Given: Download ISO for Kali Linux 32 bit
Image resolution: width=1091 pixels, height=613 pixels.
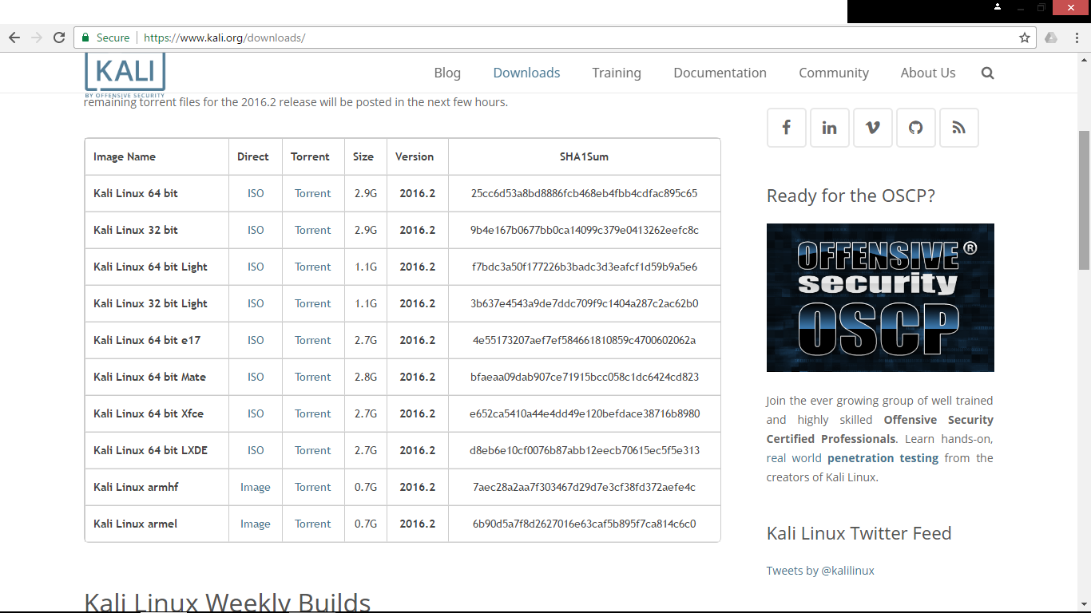Looking at the screenshot, I should click(256, 230).
